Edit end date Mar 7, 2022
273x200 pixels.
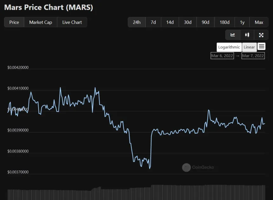pos(253,56)
